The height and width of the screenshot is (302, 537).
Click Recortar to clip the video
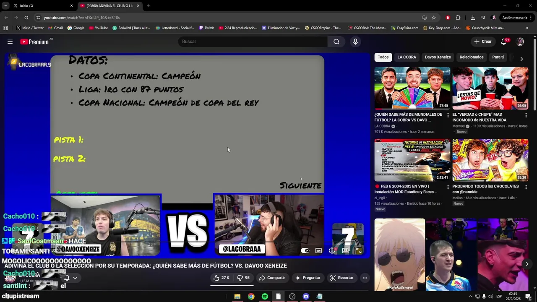(x=341, y=278)
